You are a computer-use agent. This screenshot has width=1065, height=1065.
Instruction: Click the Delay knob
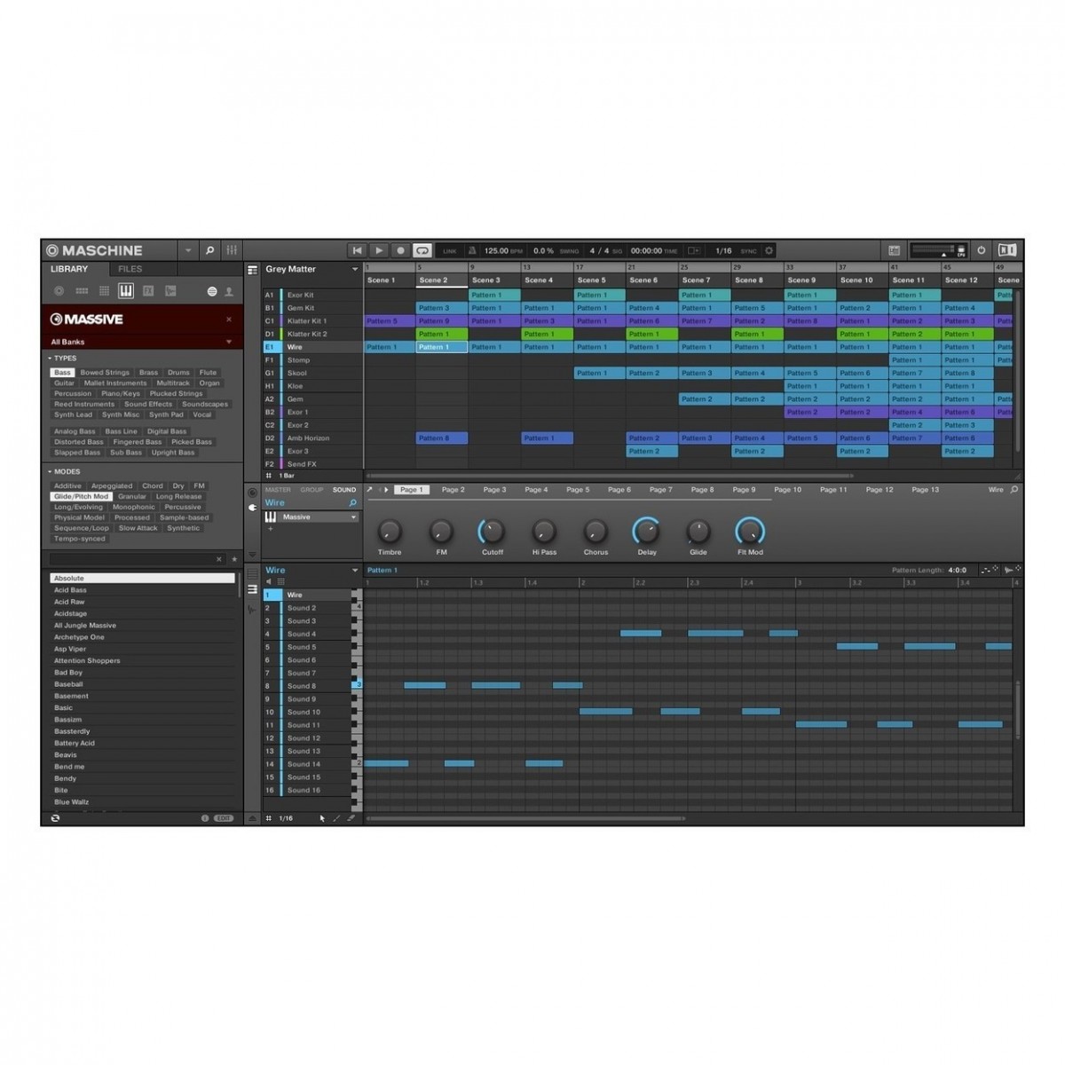(646, 532)
